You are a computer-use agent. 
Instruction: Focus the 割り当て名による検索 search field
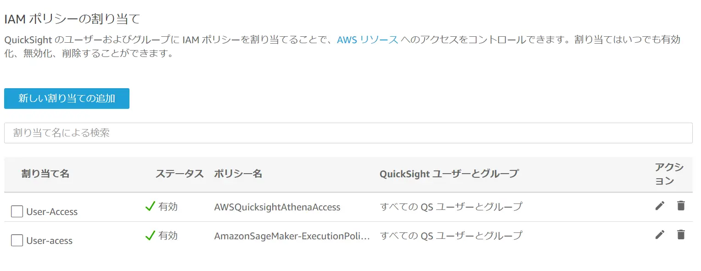(x=348, y=133)
